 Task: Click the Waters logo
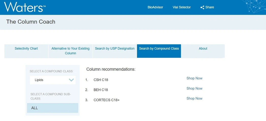tap(25, 7)
